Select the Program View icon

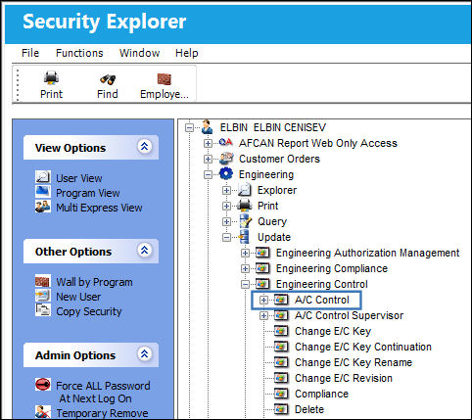[43, 192]
